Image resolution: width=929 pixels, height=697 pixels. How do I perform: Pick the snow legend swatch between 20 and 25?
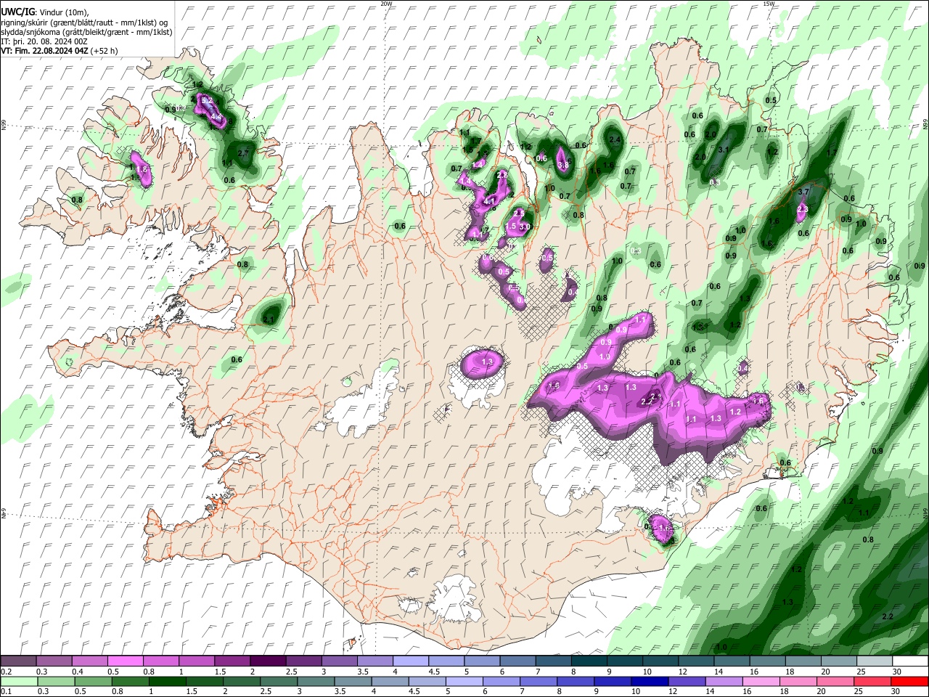[838, 661]
